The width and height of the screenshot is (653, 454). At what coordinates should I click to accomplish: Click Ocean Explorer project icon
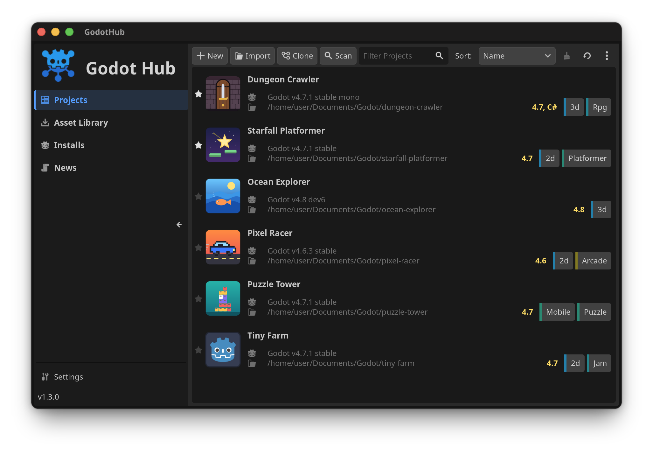pos(223,196)
